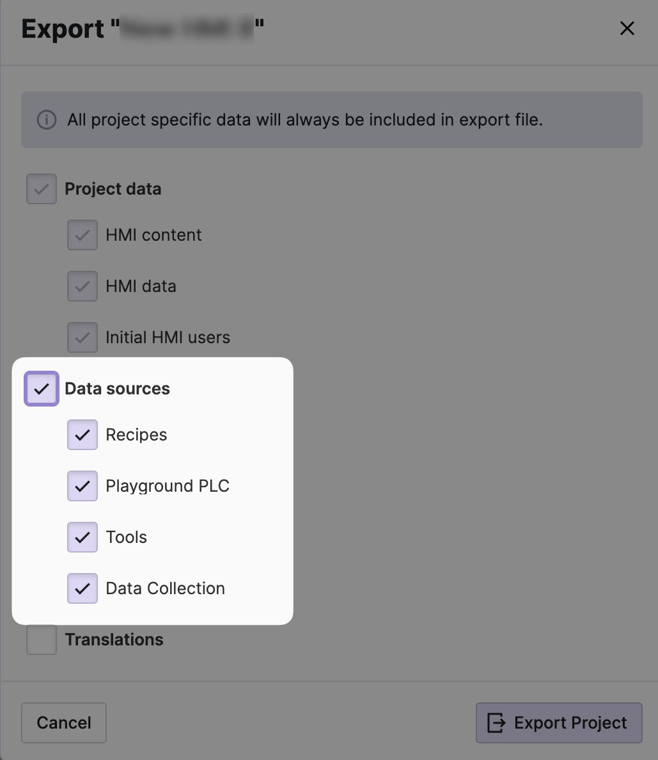Disable the Data Collection checkbox
Viewport: 658px width, 760px height.
[82, 588]
